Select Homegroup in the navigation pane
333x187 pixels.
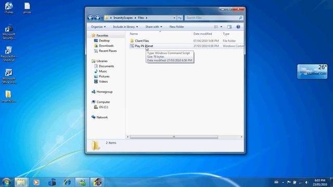point(104,92)
